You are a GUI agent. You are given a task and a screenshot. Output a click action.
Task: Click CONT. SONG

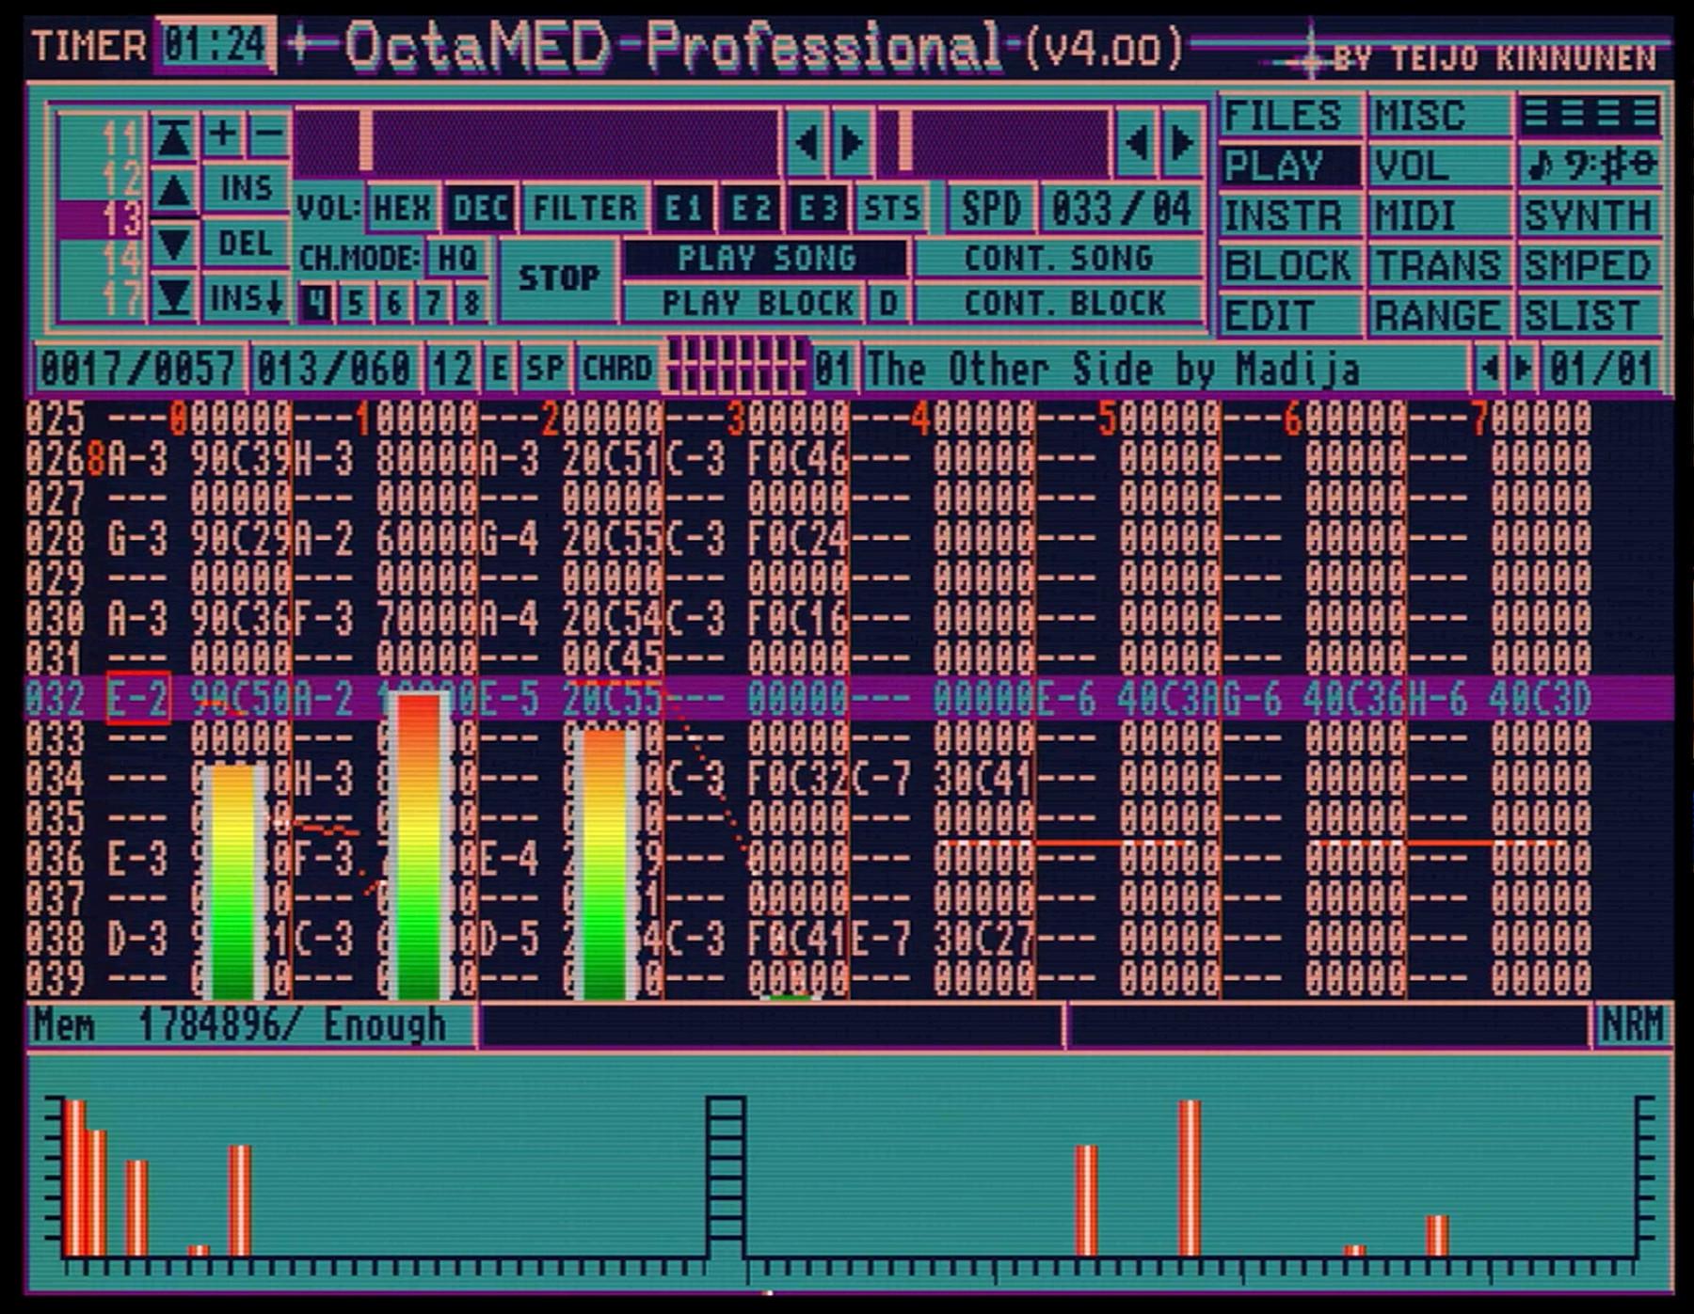pyautogui.click(x=1059, y=258)
